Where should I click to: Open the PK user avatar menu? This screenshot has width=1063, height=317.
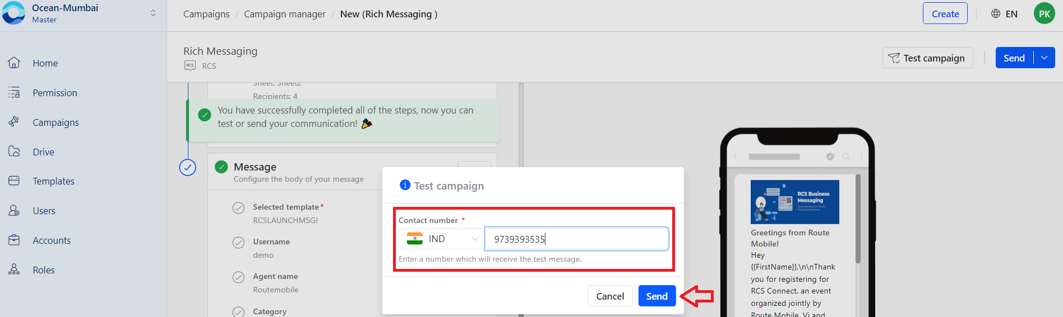coord(1044,14)
